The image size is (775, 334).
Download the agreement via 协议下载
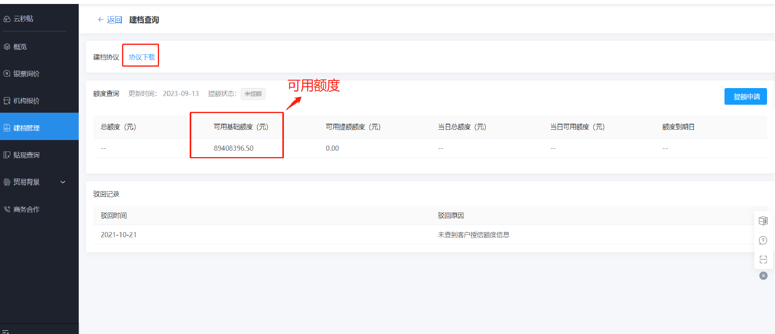[x=142, y=57]
